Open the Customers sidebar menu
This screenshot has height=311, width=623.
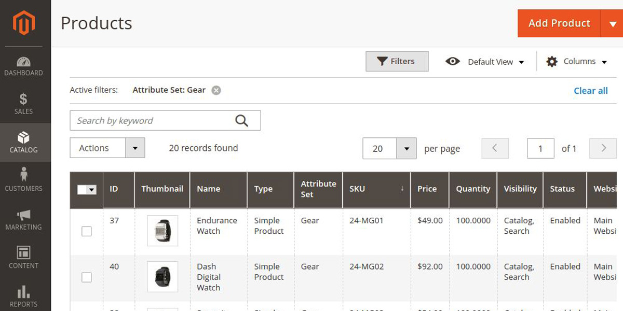coord(24,181)
